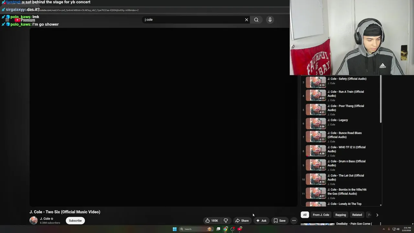414x233 pixels.
Task: Open DeeBaby - Pain Gon Come recommendation
Action: coord(354,224)
